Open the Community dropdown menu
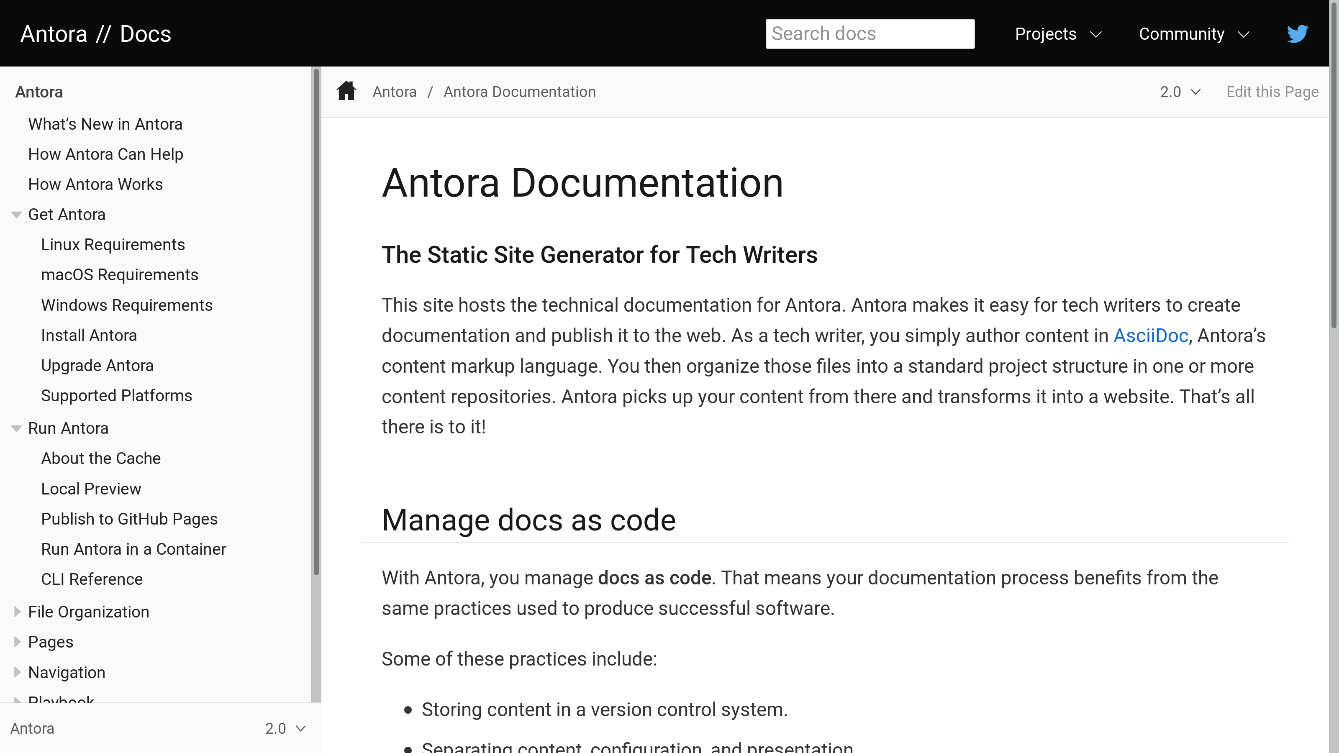The image size is (1339, 753). (x=1195, y=34)
